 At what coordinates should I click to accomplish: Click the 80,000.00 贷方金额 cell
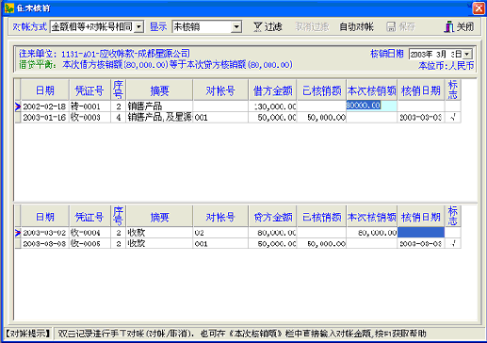point(272,233)
